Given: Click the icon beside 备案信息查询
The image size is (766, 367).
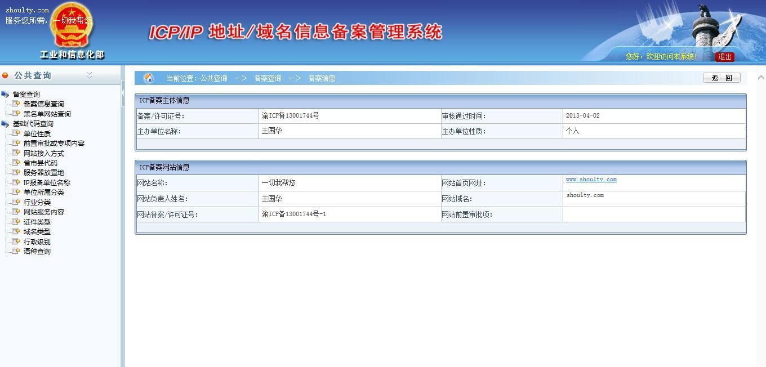Looking at the screenshot, I should click(x=16, y=104).
